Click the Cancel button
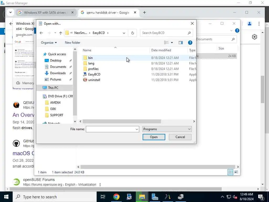Image resolution: width=269 pixels, height=202 pixels. (x=180, y=137)
